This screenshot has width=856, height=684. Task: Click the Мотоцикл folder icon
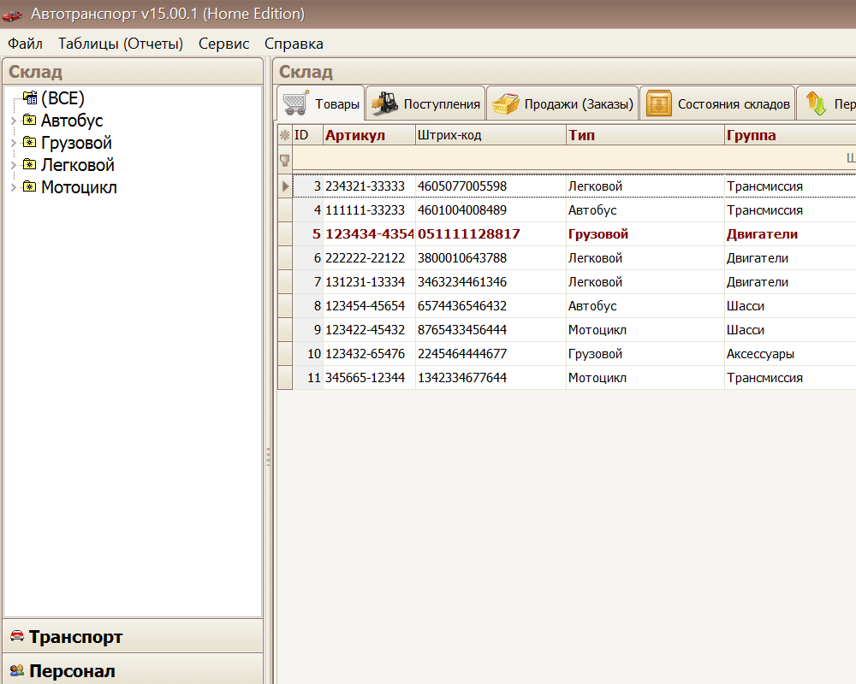29,187
